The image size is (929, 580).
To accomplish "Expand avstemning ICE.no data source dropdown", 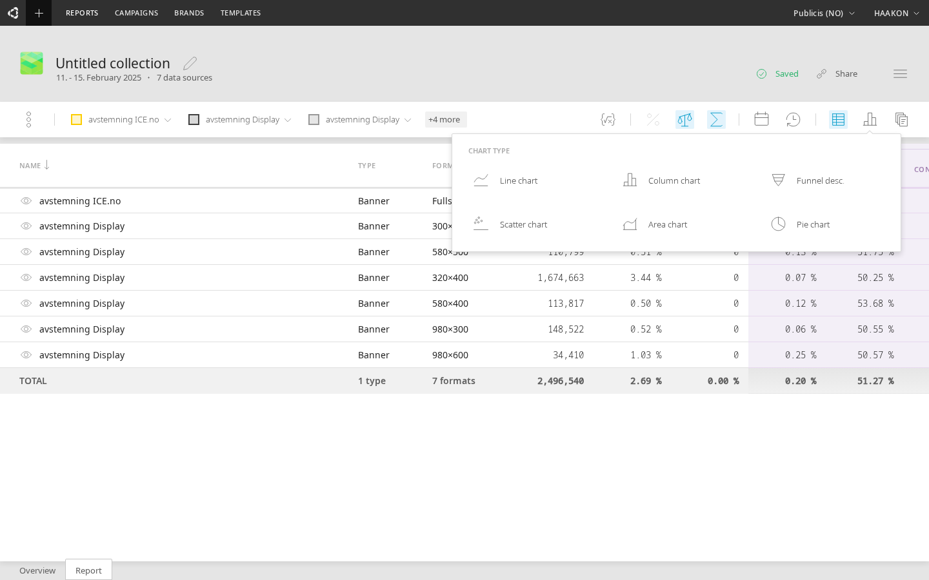I will point(168,120).
